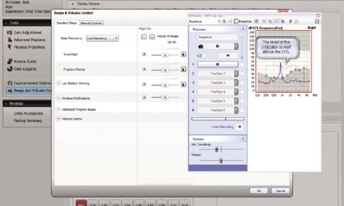Click the camera snapshot icon in Measure panel

pyautogui.click(x=200, y=47)
